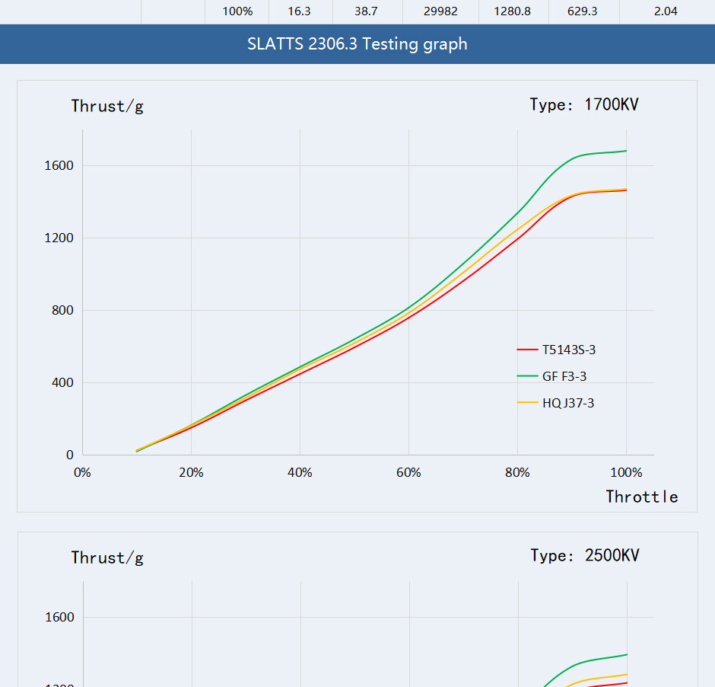Click the 2.04 table cell
Viewport: 715px width, 687px height.
[x=666, y=11]
